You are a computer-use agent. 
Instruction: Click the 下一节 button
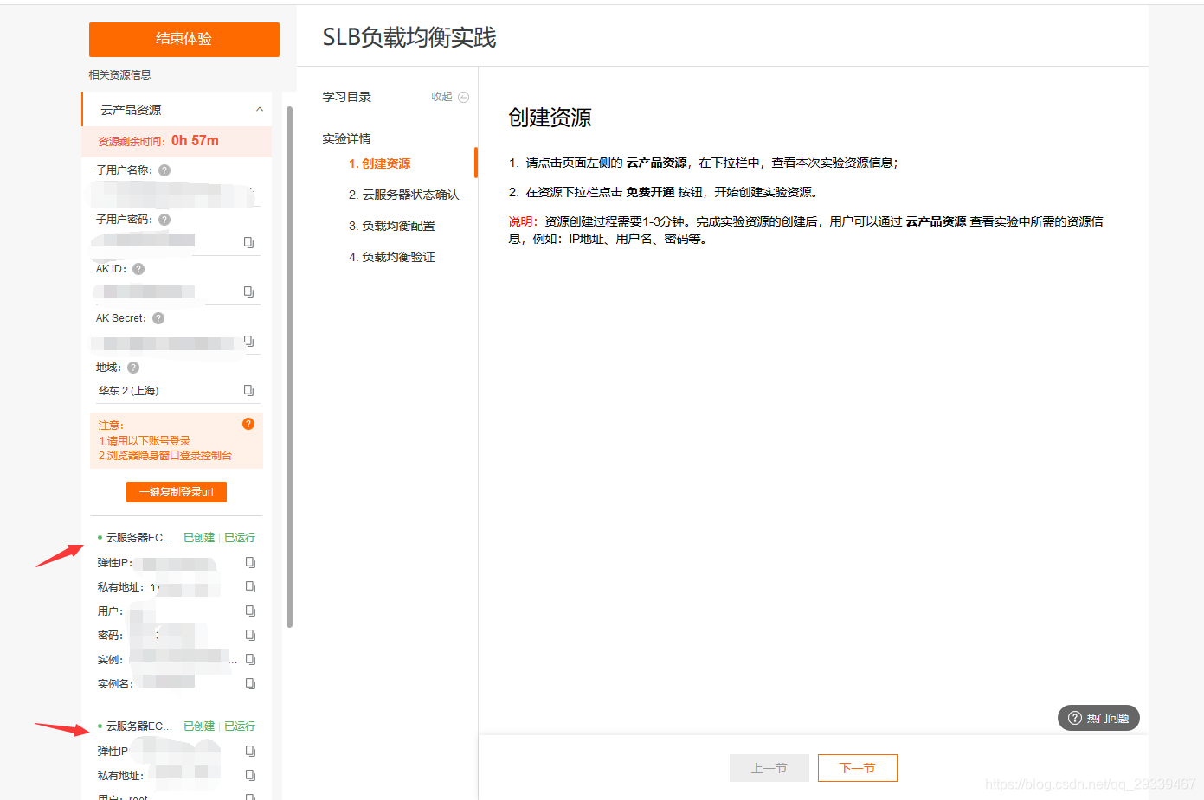click(x=857, y=767)
